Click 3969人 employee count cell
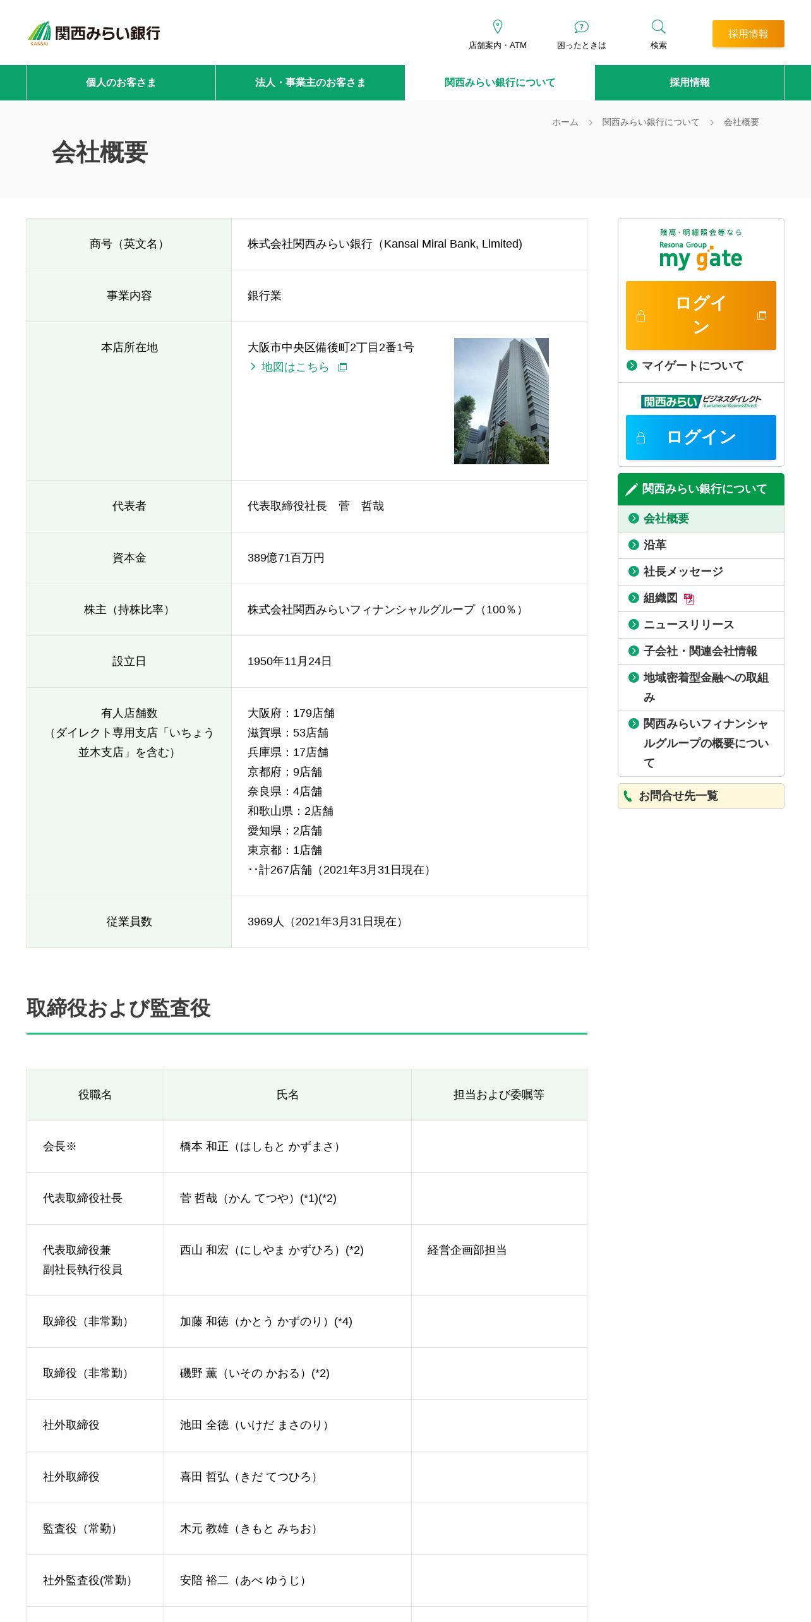 (x=409, y=922)
